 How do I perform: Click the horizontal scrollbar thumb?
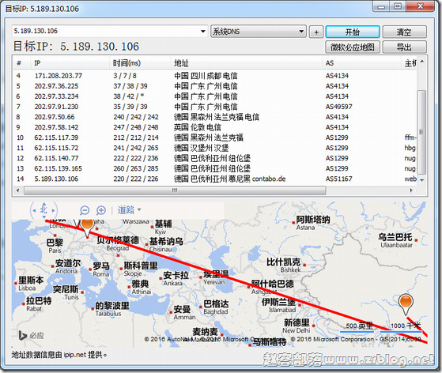coord(175,190)
